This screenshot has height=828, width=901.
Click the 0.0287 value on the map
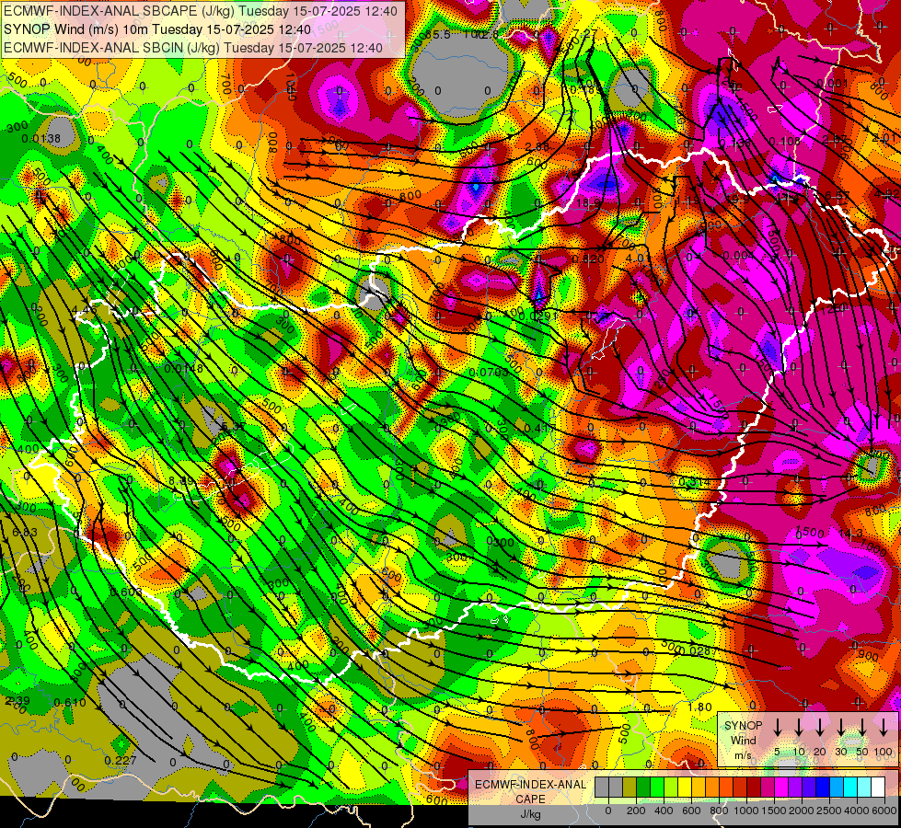point(698,650)
